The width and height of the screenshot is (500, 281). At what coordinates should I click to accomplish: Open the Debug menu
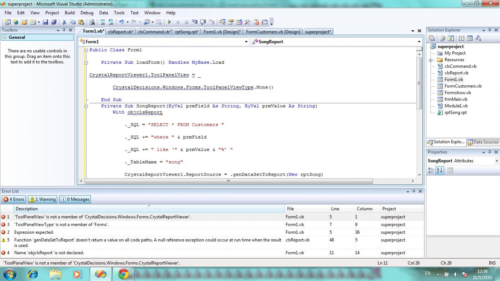(x=87, y=12)
